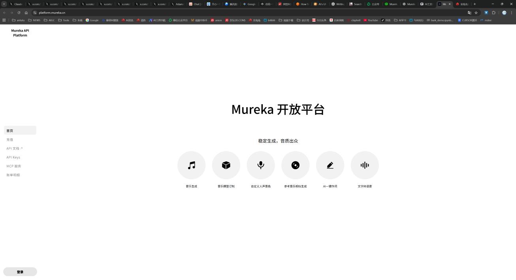Click the AI一键作词 label text
Screen dimensions: 516x280
coord(330,186)
